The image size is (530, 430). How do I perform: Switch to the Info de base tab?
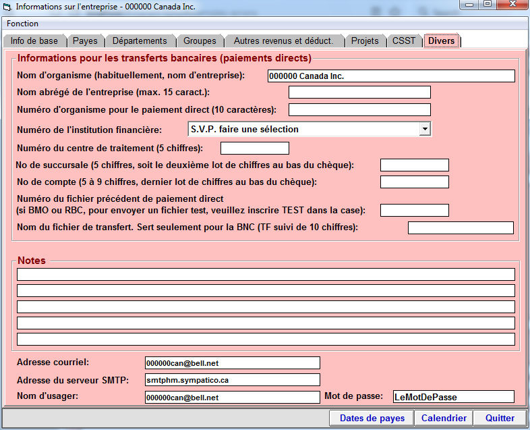tap(34, 41)
